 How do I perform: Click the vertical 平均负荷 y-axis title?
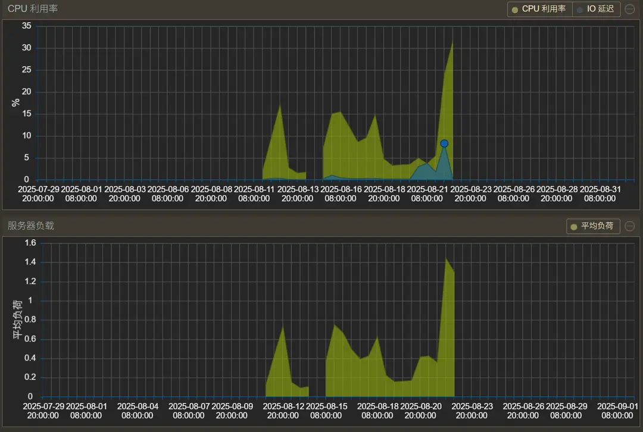click(x=17, y=320)
